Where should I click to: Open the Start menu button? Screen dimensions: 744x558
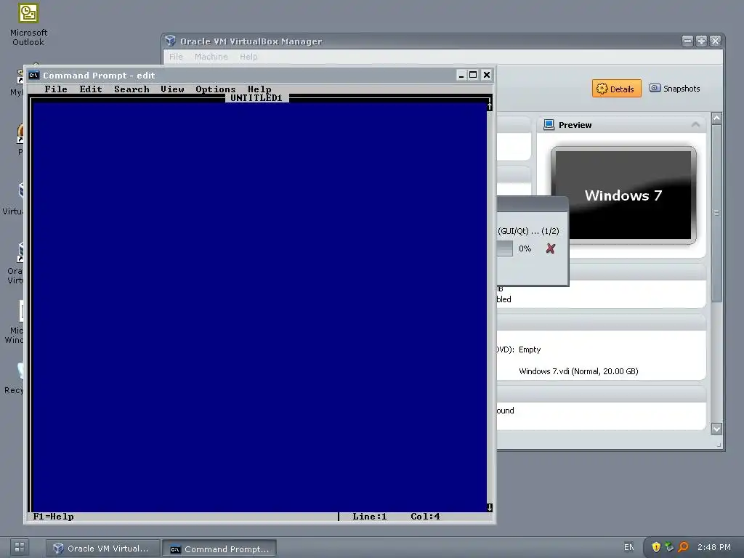[x=20, y=547]
